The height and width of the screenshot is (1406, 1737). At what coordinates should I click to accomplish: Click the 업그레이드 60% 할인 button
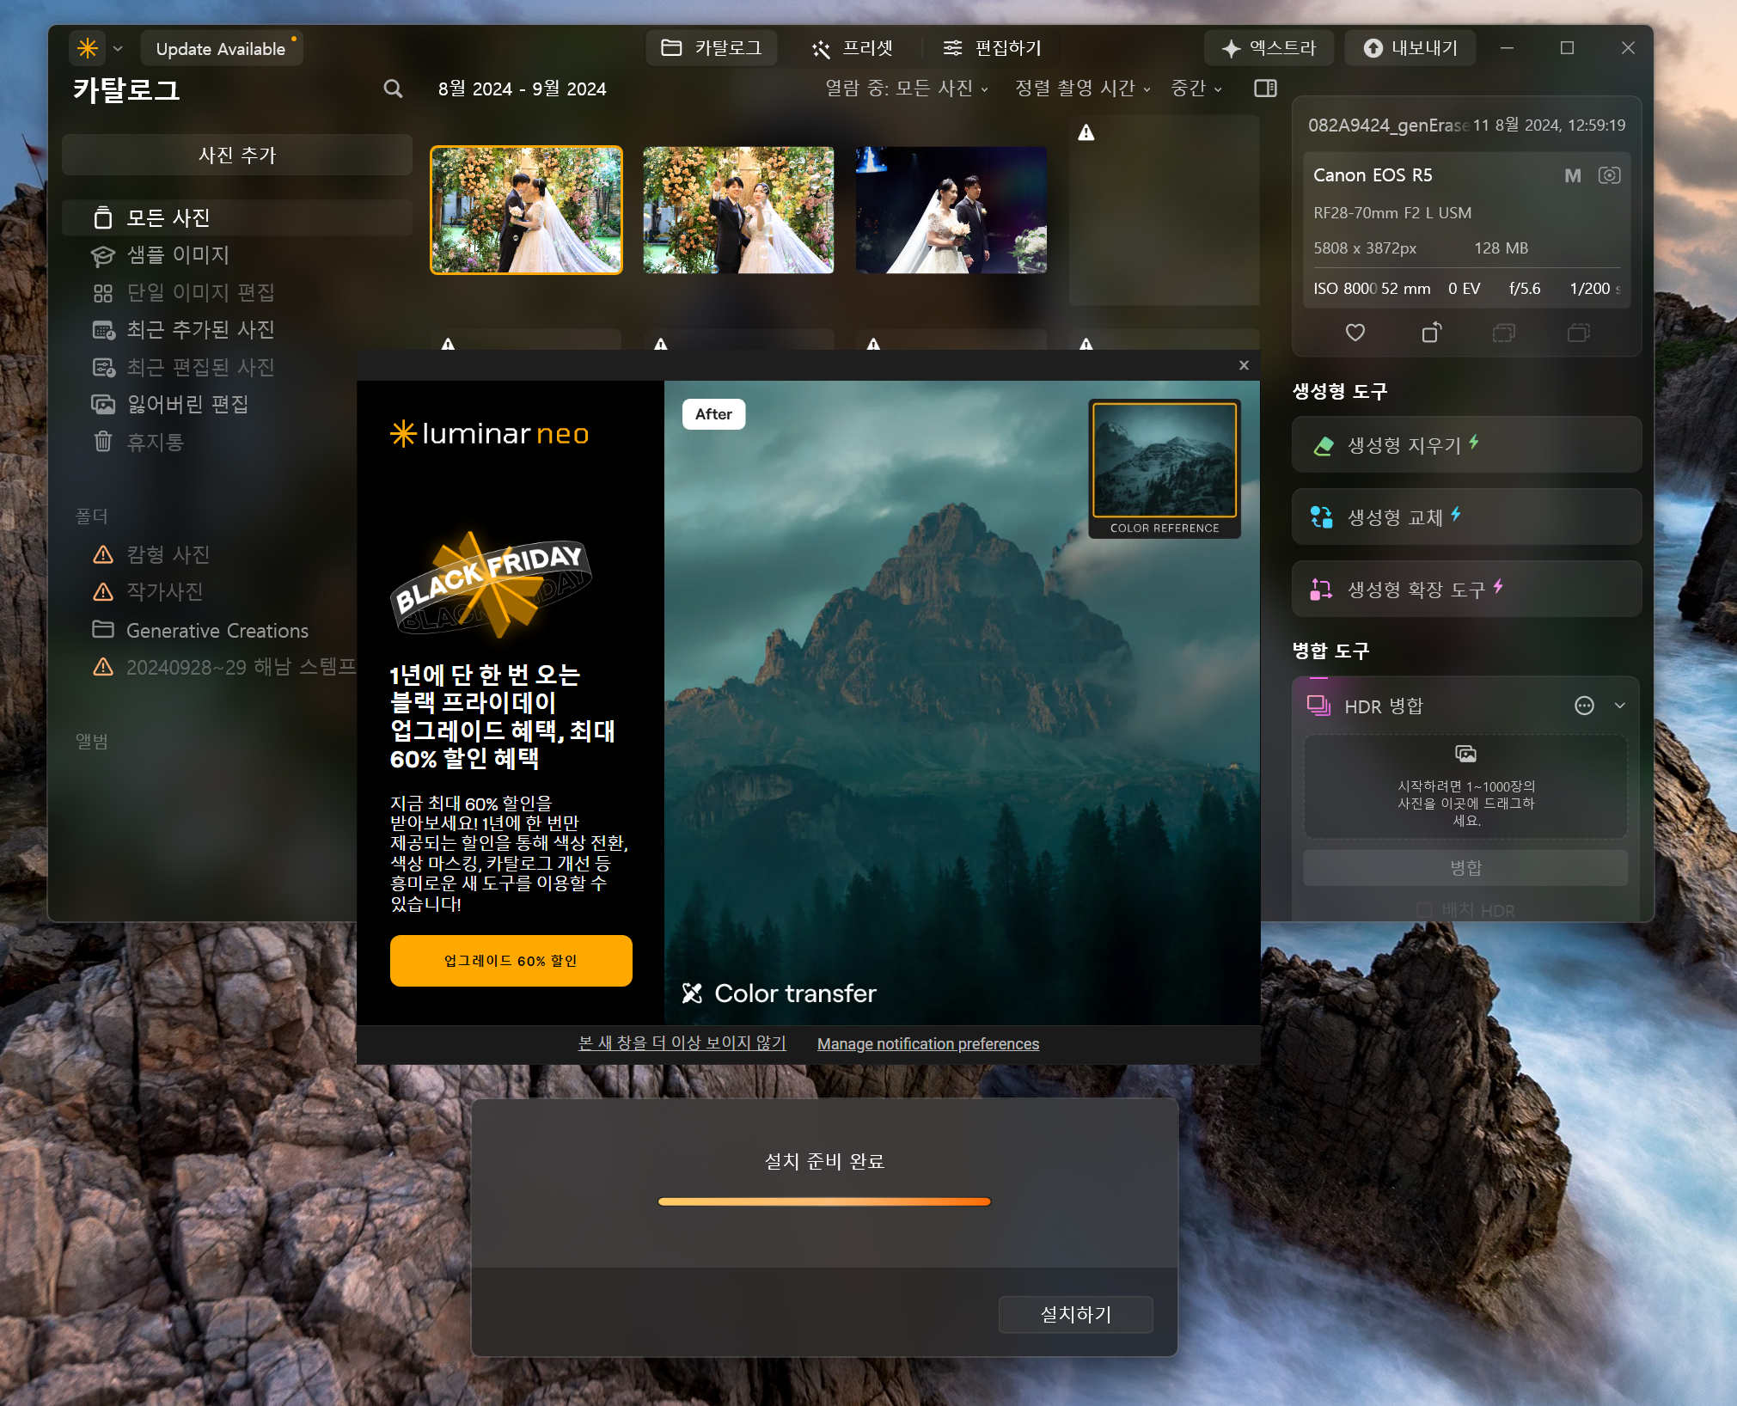point(511,961)
